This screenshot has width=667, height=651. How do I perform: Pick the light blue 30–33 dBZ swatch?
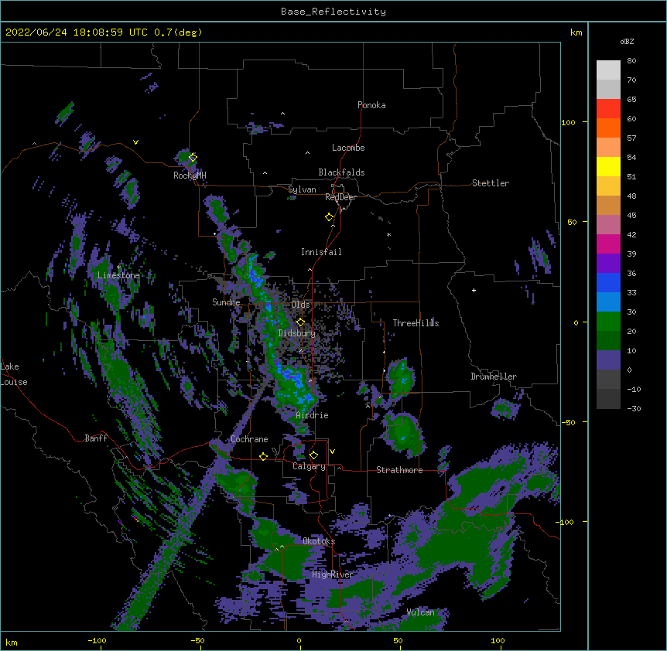click(608, 302)
